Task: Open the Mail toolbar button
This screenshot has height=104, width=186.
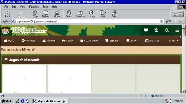Action: (103, 14)
